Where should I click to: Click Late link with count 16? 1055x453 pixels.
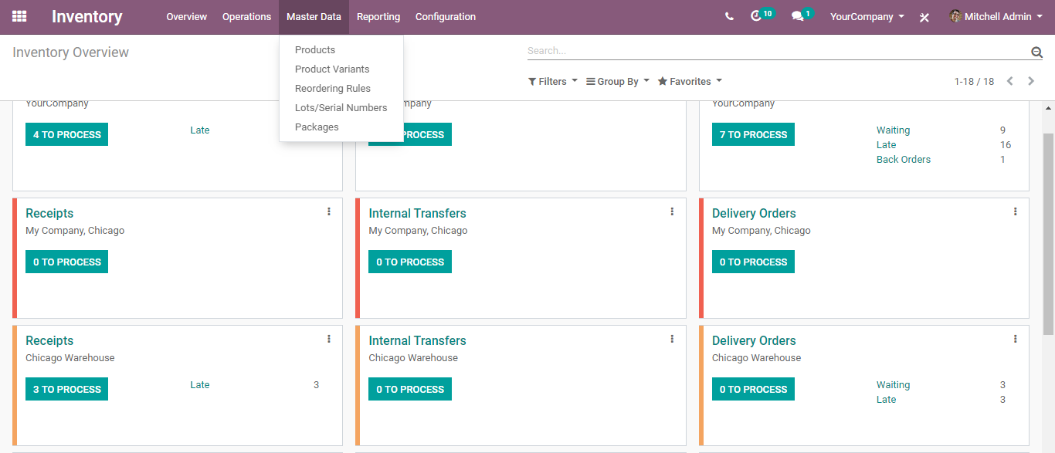[886, 145]
